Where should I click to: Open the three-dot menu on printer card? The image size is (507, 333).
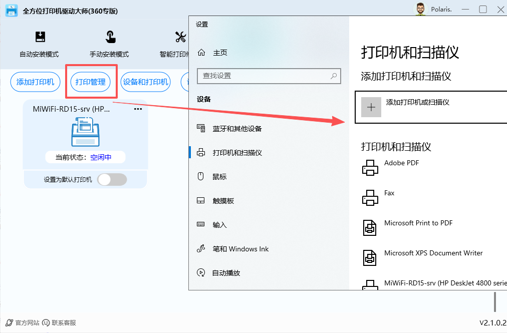click(138, 109)
